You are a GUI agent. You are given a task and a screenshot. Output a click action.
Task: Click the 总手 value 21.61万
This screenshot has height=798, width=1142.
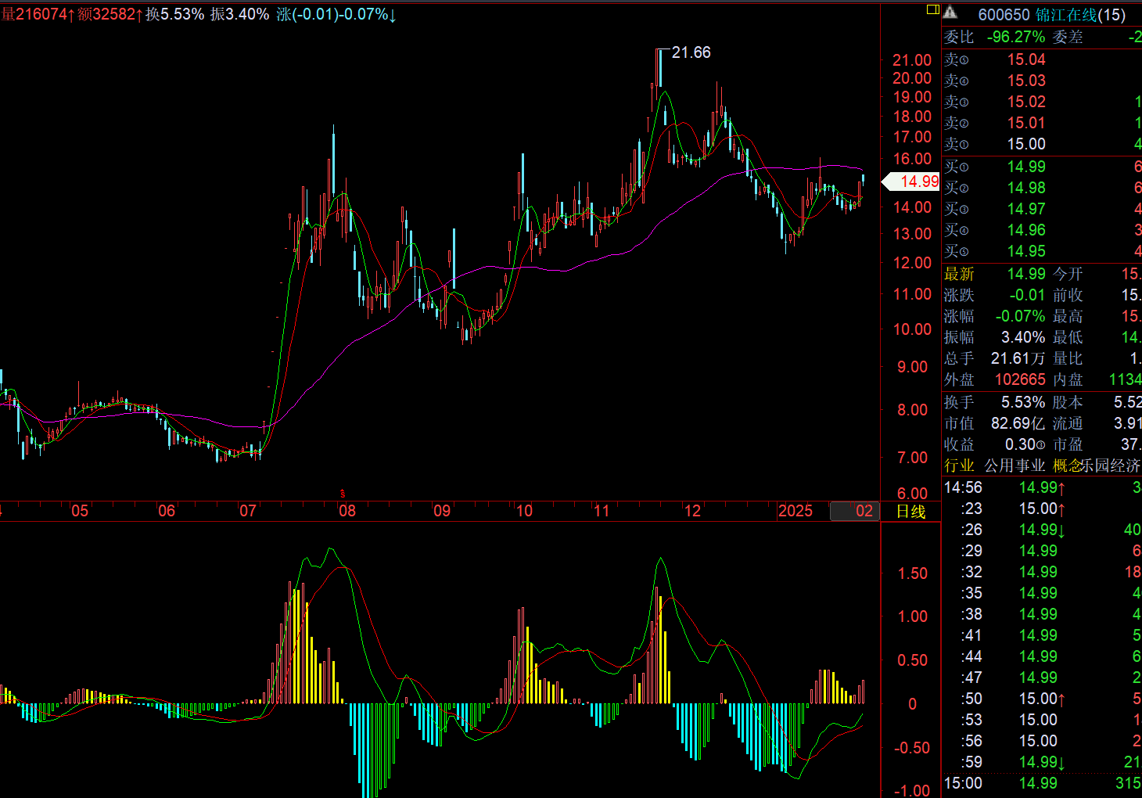pos(1018,358)
